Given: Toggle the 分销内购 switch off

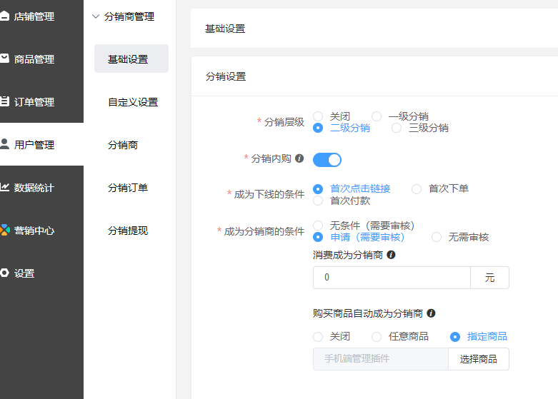Looking at the screenshot, I should [x=327, y=159].
